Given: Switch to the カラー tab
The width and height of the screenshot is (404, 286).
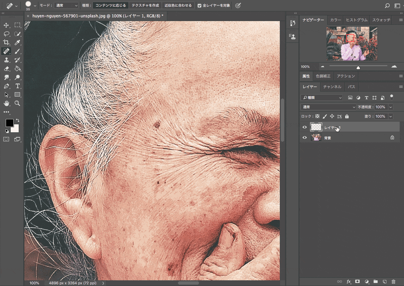Looking at the screenshot, I should (x=336, y=20).
